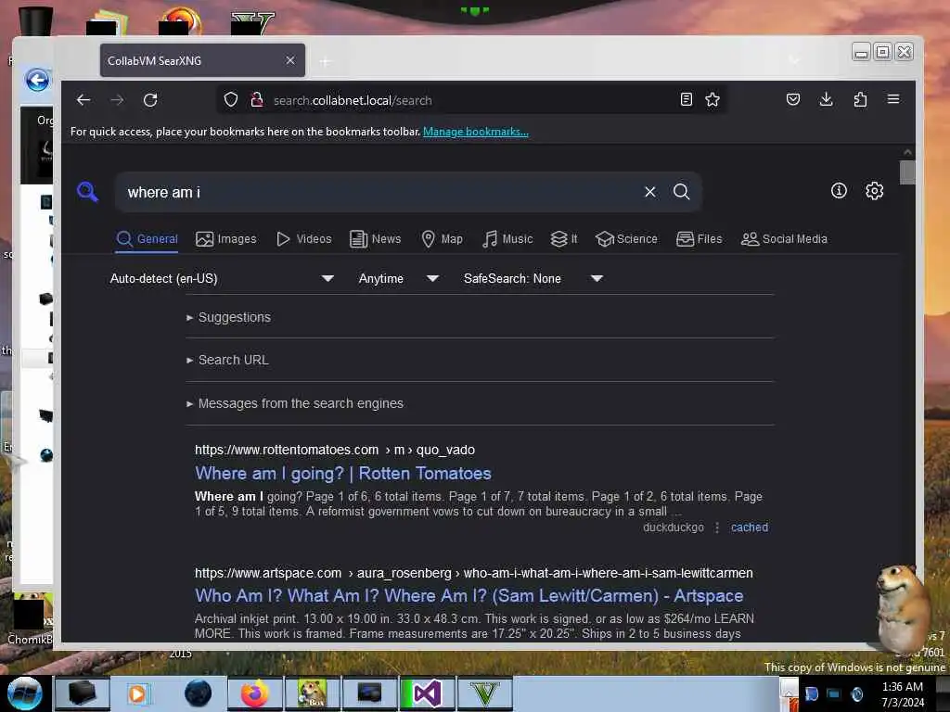Click the taskbar clock showing 1:36 AM
The width and height of the screenshot is (950, 712).
(902, 694)
